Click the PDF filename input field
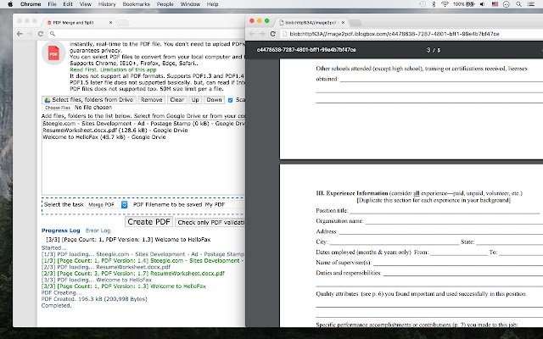This screenshot has width=543, height=339. tap(224, 204)
